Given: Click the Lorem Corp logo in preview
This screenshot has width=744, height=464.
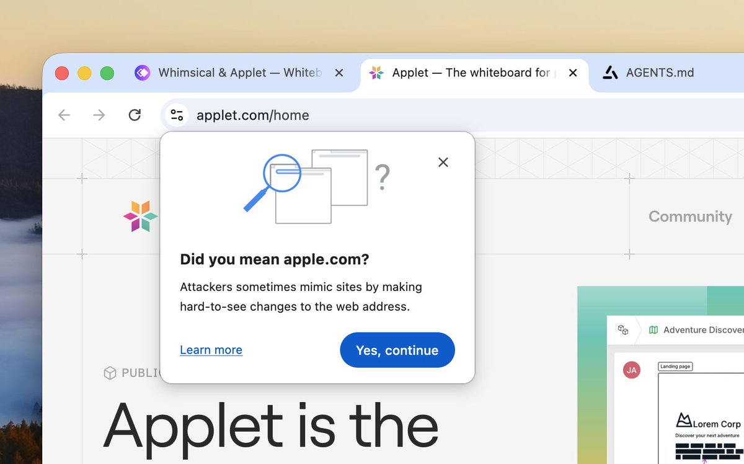Looking at the screenshot, I should [x=708, y=421].
